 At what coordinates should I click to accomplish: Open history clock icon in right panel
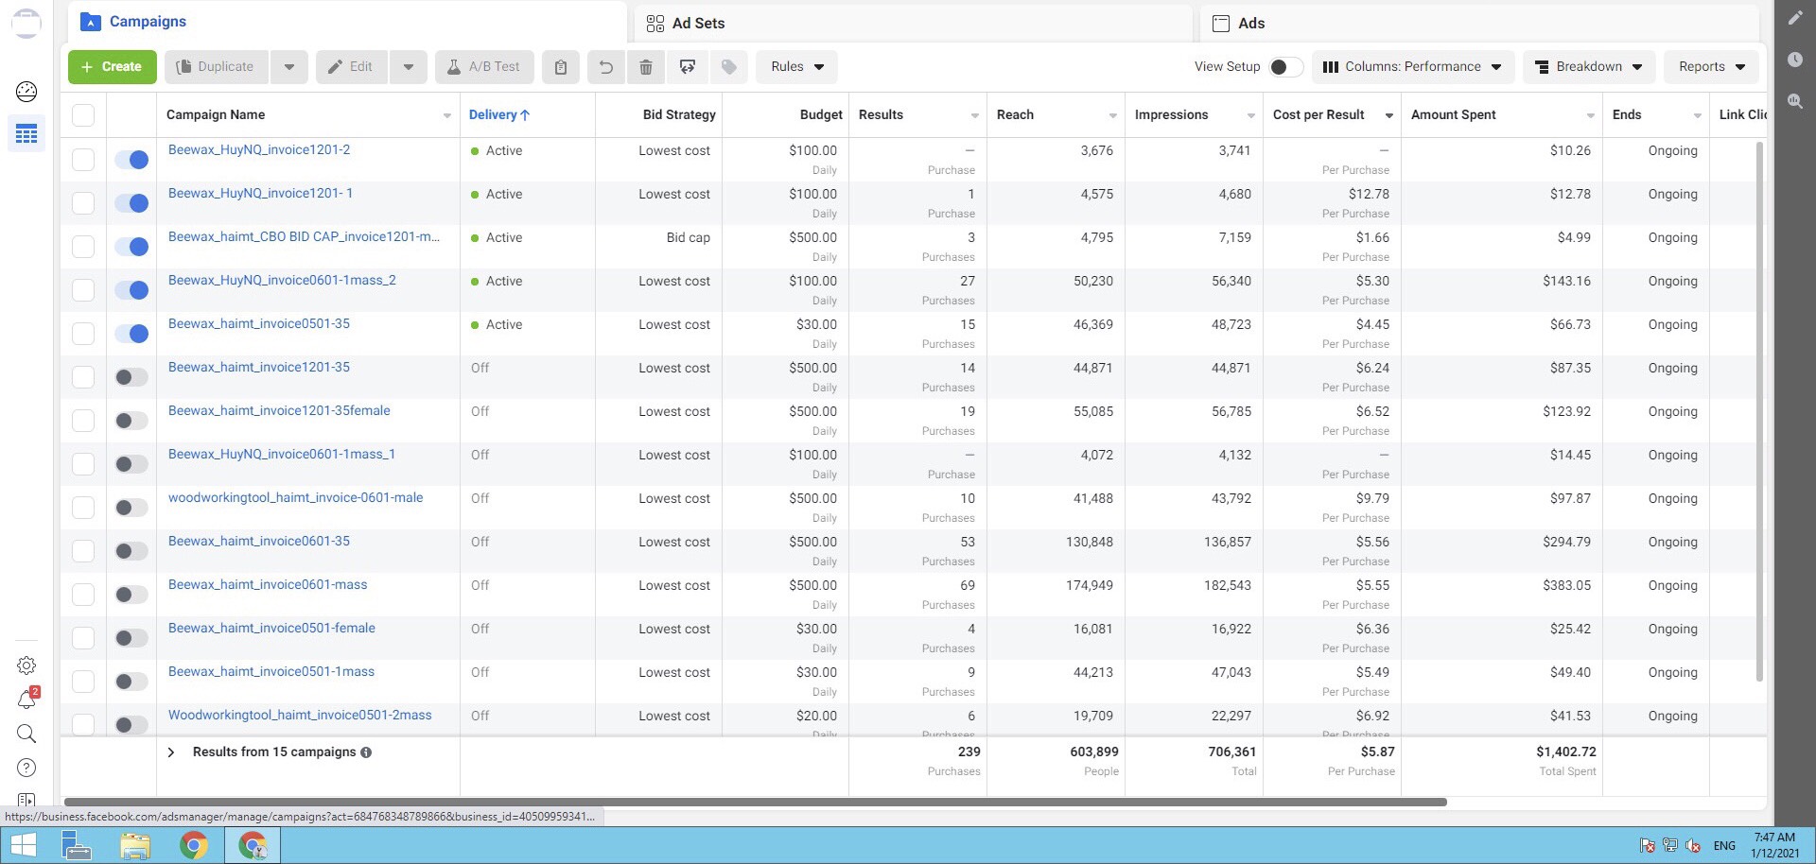[x=1794, y=59]
